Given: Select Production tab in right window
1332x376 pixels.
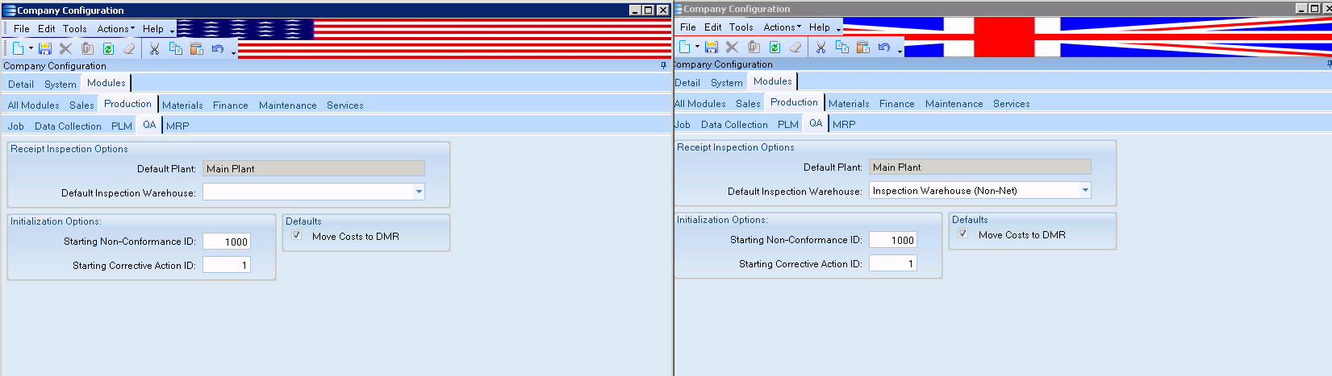Looking at the screenshot, I should pyautogui.click(x=794, y=102).
